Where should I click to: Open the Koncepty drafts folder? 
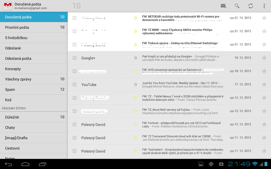pyautogui.click(x=34, y=69)
